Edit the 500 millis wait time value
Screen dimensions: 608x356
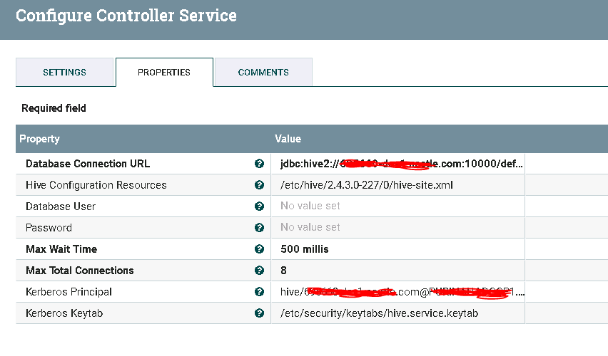305,249
